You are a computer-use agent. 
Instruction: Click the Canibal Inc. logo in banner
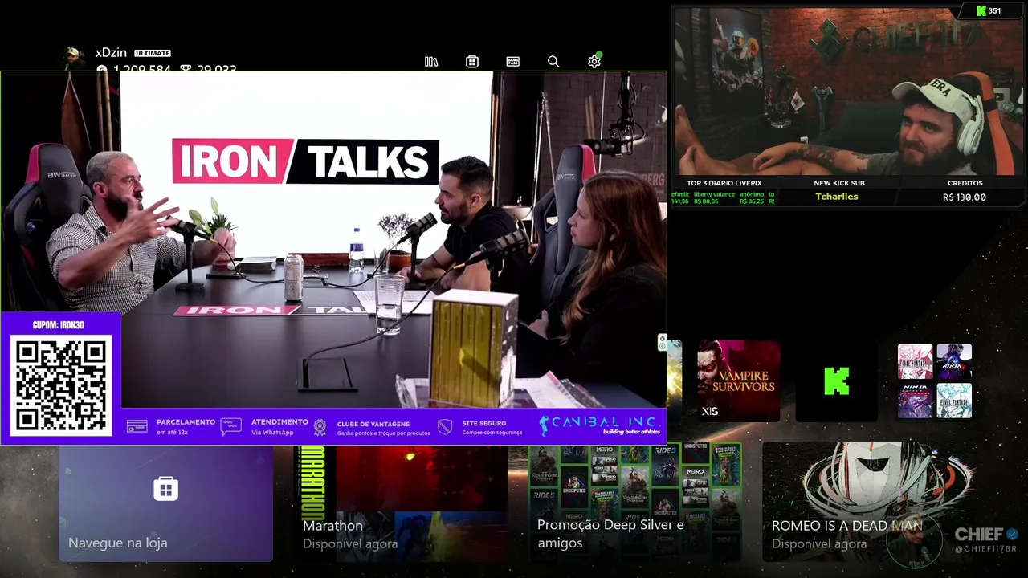coord(600,425)
